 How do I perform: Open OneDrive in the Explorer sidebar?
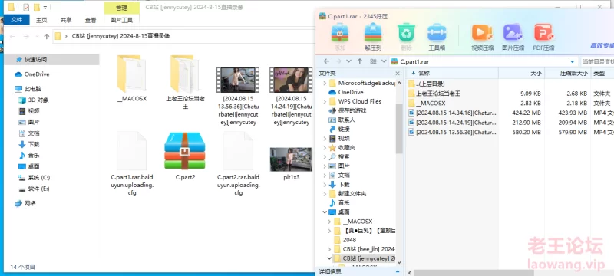[x=32, y=74]
